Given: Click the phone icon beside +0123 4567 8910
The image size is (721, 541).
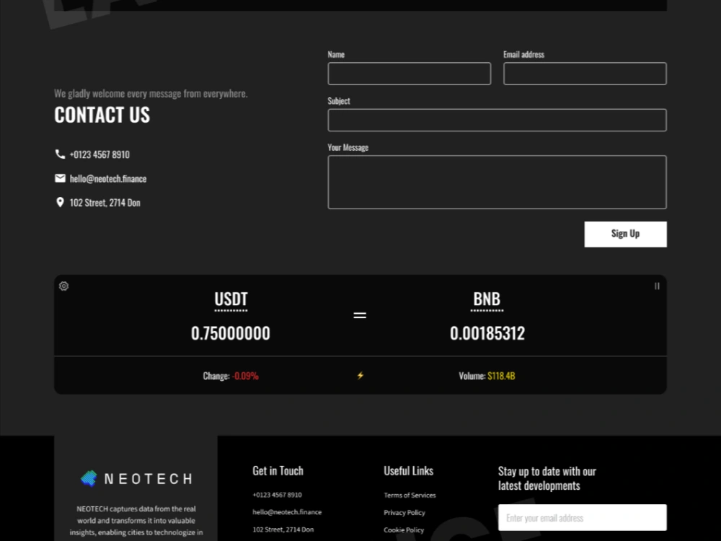Looking at the screenshot, I should [60, 154].
